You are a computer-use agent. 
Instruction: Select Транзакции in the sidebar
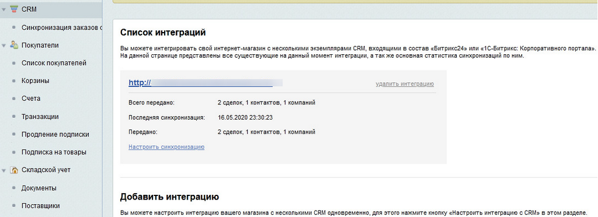(x=40, y=117)
